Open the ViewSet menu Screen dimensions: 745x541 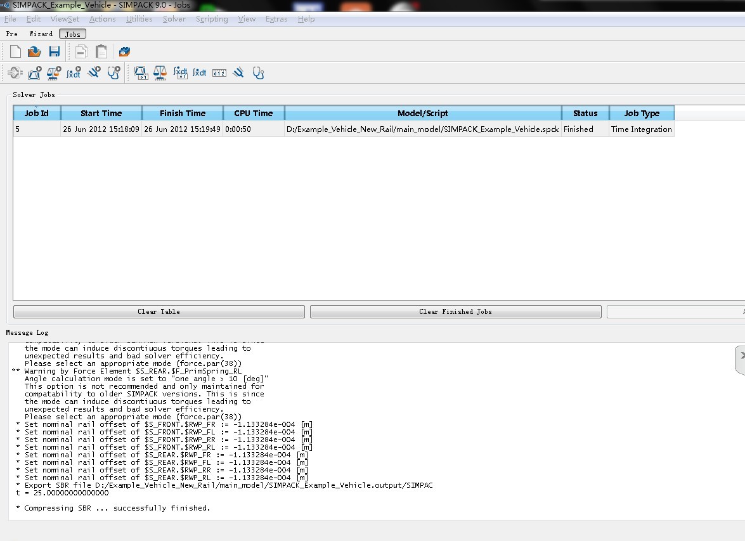click(x=65, y=19)
